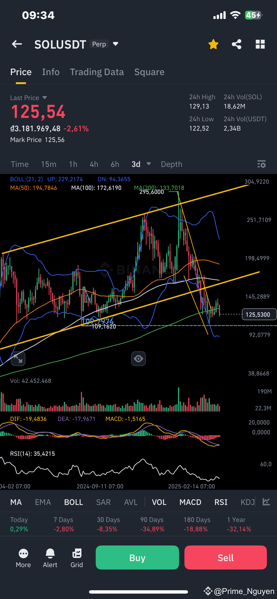
Task: Tap the DIF: -19,4836 label
Action: click(x=28, y=419)
